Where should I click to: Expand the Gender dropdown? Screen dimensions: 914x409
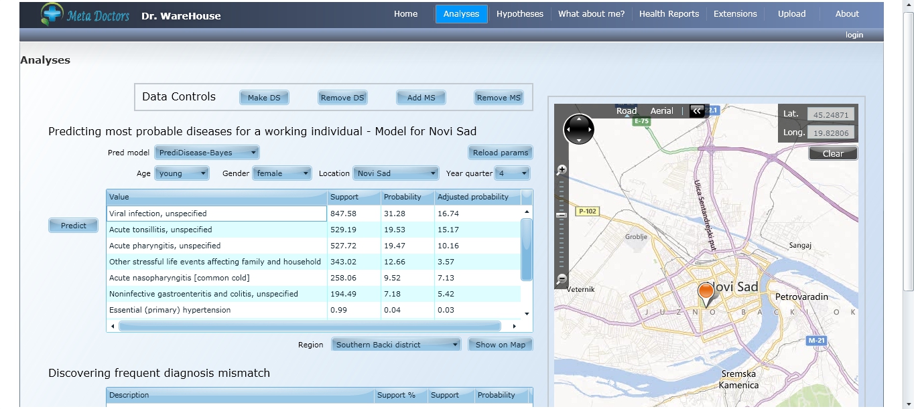(282, 173)
